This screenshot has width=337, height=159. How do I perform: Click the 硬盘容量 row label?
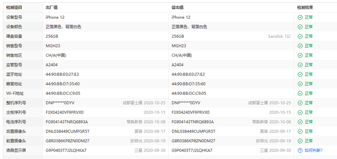click(x=14, y=37)
